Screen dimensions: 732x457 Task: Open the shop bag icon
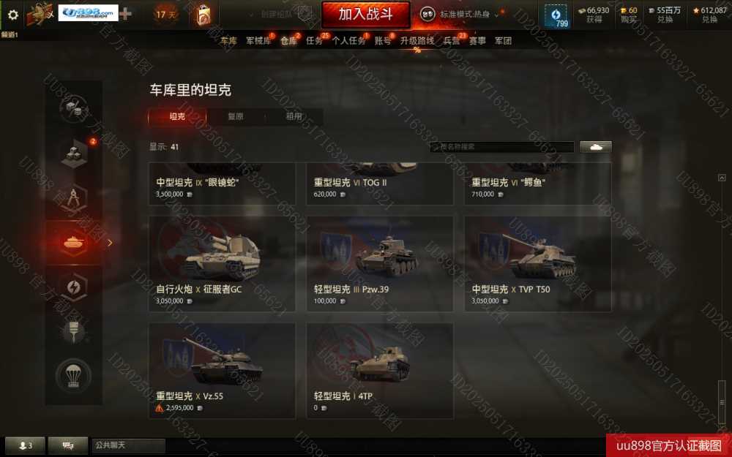point(203,15)
